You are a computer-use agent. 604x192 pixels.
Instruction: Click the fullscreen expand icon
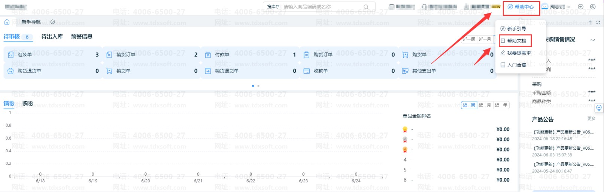(x=598, y=22)
